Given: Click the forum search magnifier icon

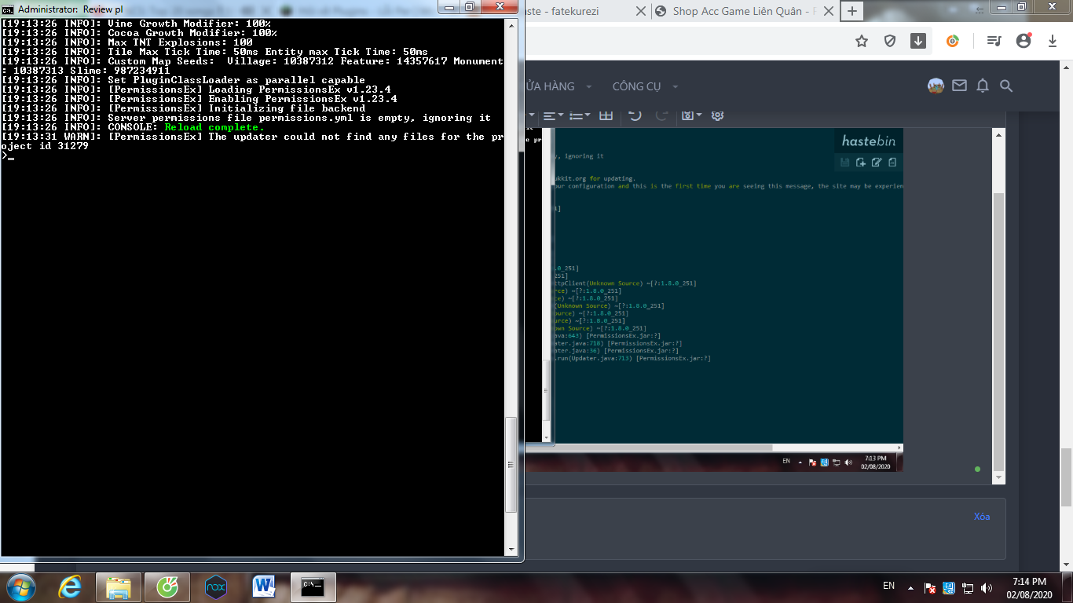Looking at the screenshot, I should [x=1006, y=86].
